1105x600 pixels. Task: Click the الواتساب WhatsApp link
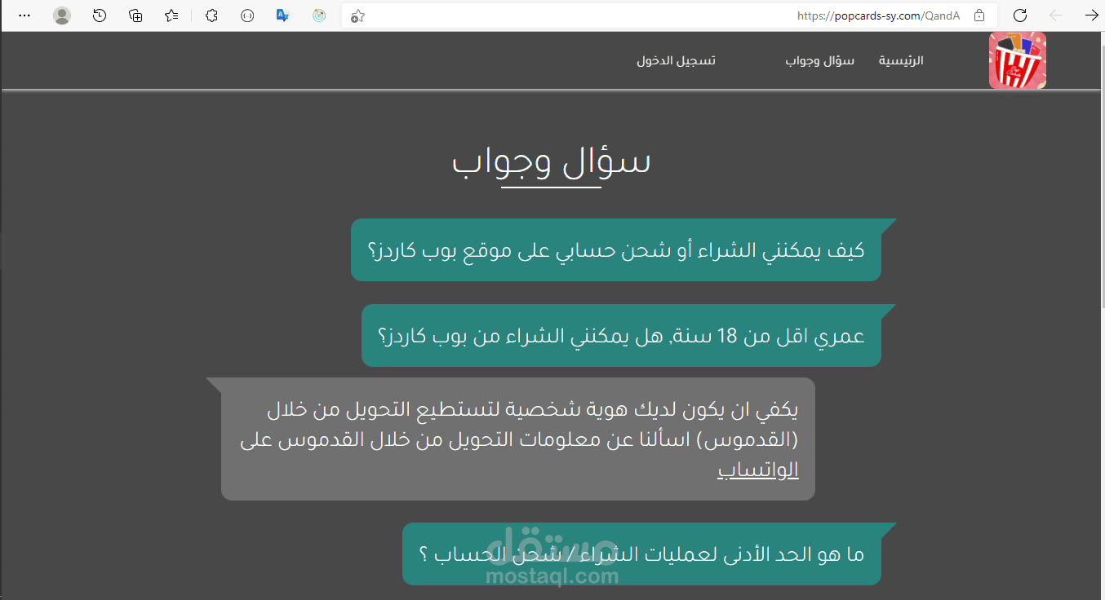pyautogui.click(x=758, y=470)
